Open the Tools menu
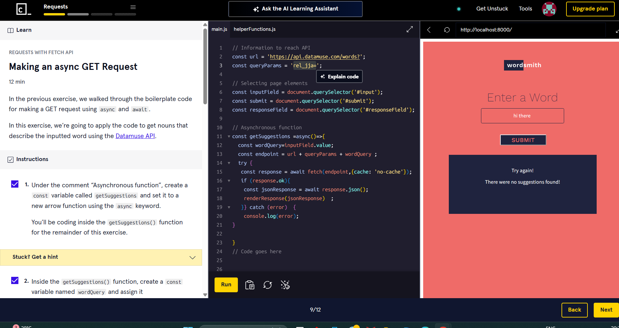This screenshot has width=619, height=328. pyautogui.click(x=525, y=9)
